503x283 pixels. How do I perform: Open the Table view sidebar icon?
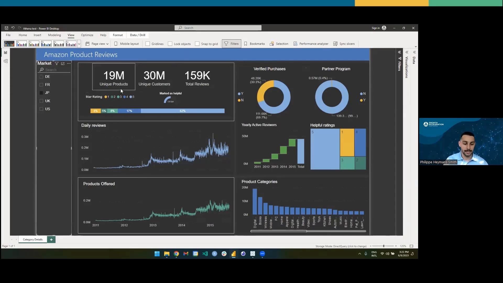coord(6,61)
